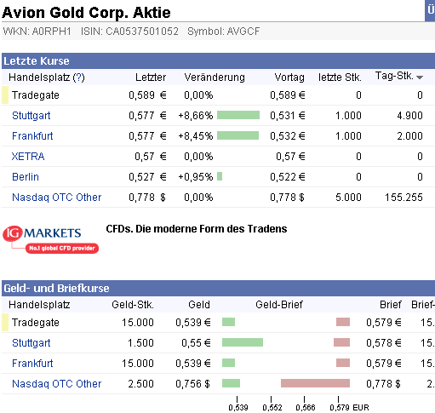Click XETRA last price 0,57 €

click(x=151, y=157)
